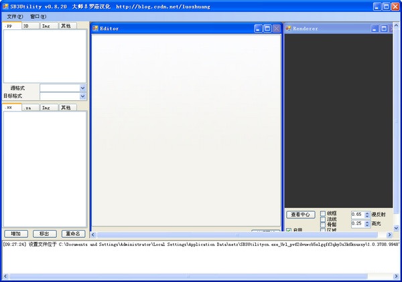Click the workspace vertical scrollbar down arrow
Image resolution: width=402 pixels, height=282 pixels.
pyautogui.click(x=396, y=228)
